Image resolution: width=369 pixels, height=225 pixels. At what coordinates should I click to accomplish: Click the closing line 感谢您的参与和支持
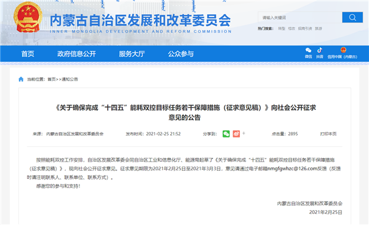pos(58,186)
